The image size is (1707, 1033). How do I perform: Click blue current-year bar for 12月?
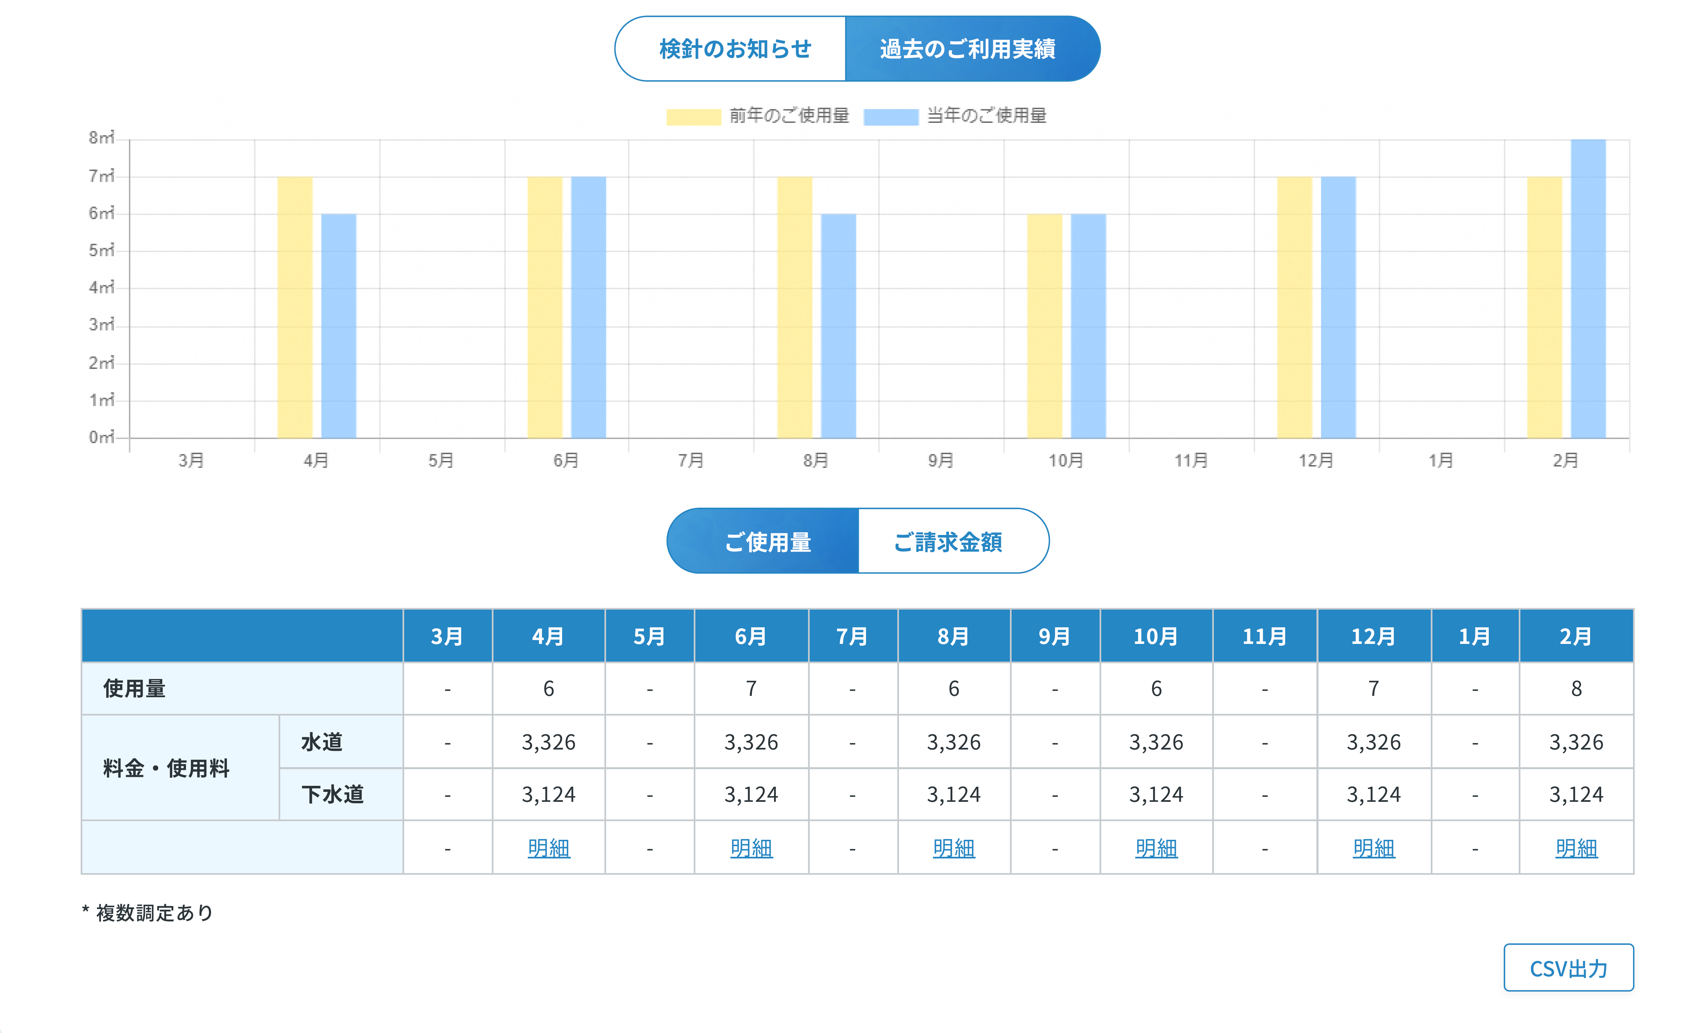point(1338,307)
